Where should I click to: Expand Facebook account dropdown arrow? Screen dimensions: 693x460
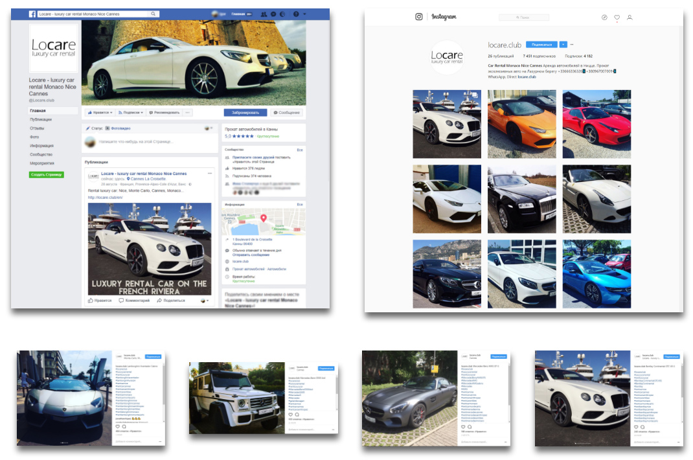[x=304, y=14]
